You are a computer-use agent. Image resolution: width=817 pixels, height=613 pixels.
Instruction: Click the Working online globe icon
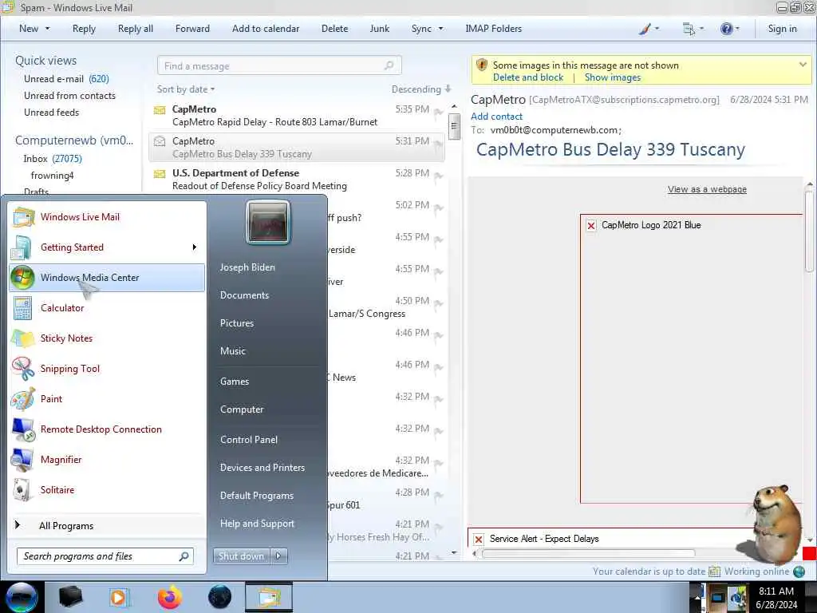pyautogui.click(x=799, y=571)
